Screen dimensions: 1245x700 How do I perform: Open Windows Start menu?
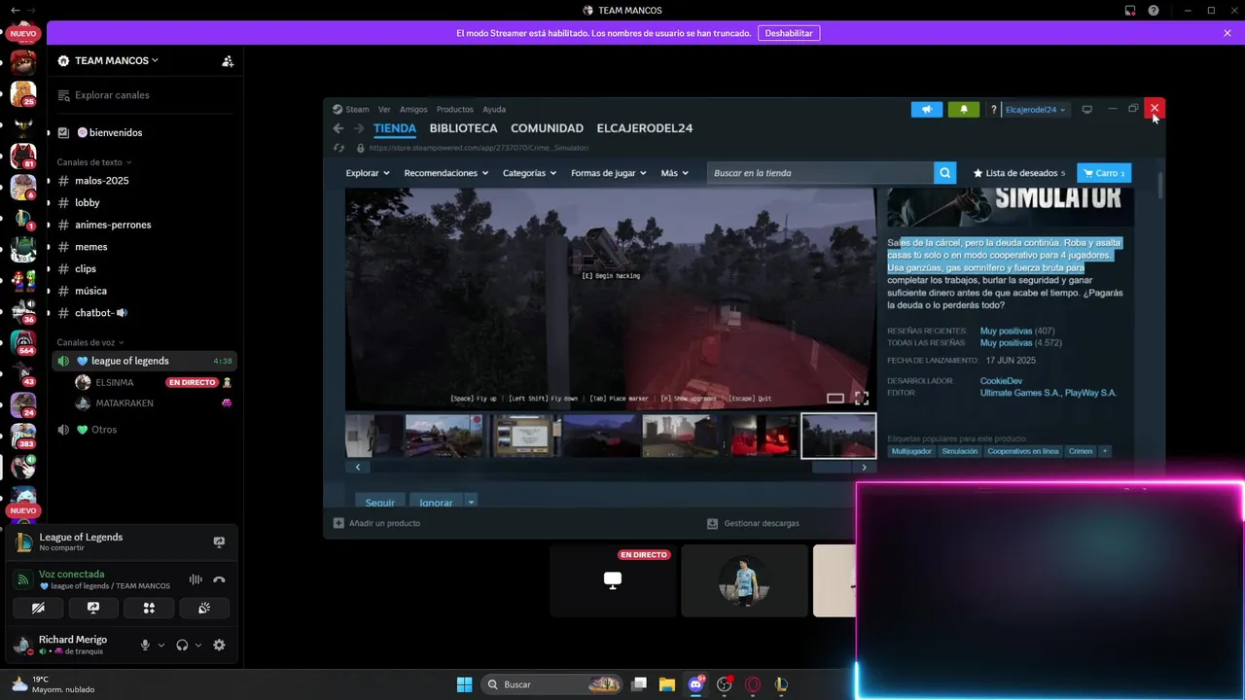click(x=464, y=684)
